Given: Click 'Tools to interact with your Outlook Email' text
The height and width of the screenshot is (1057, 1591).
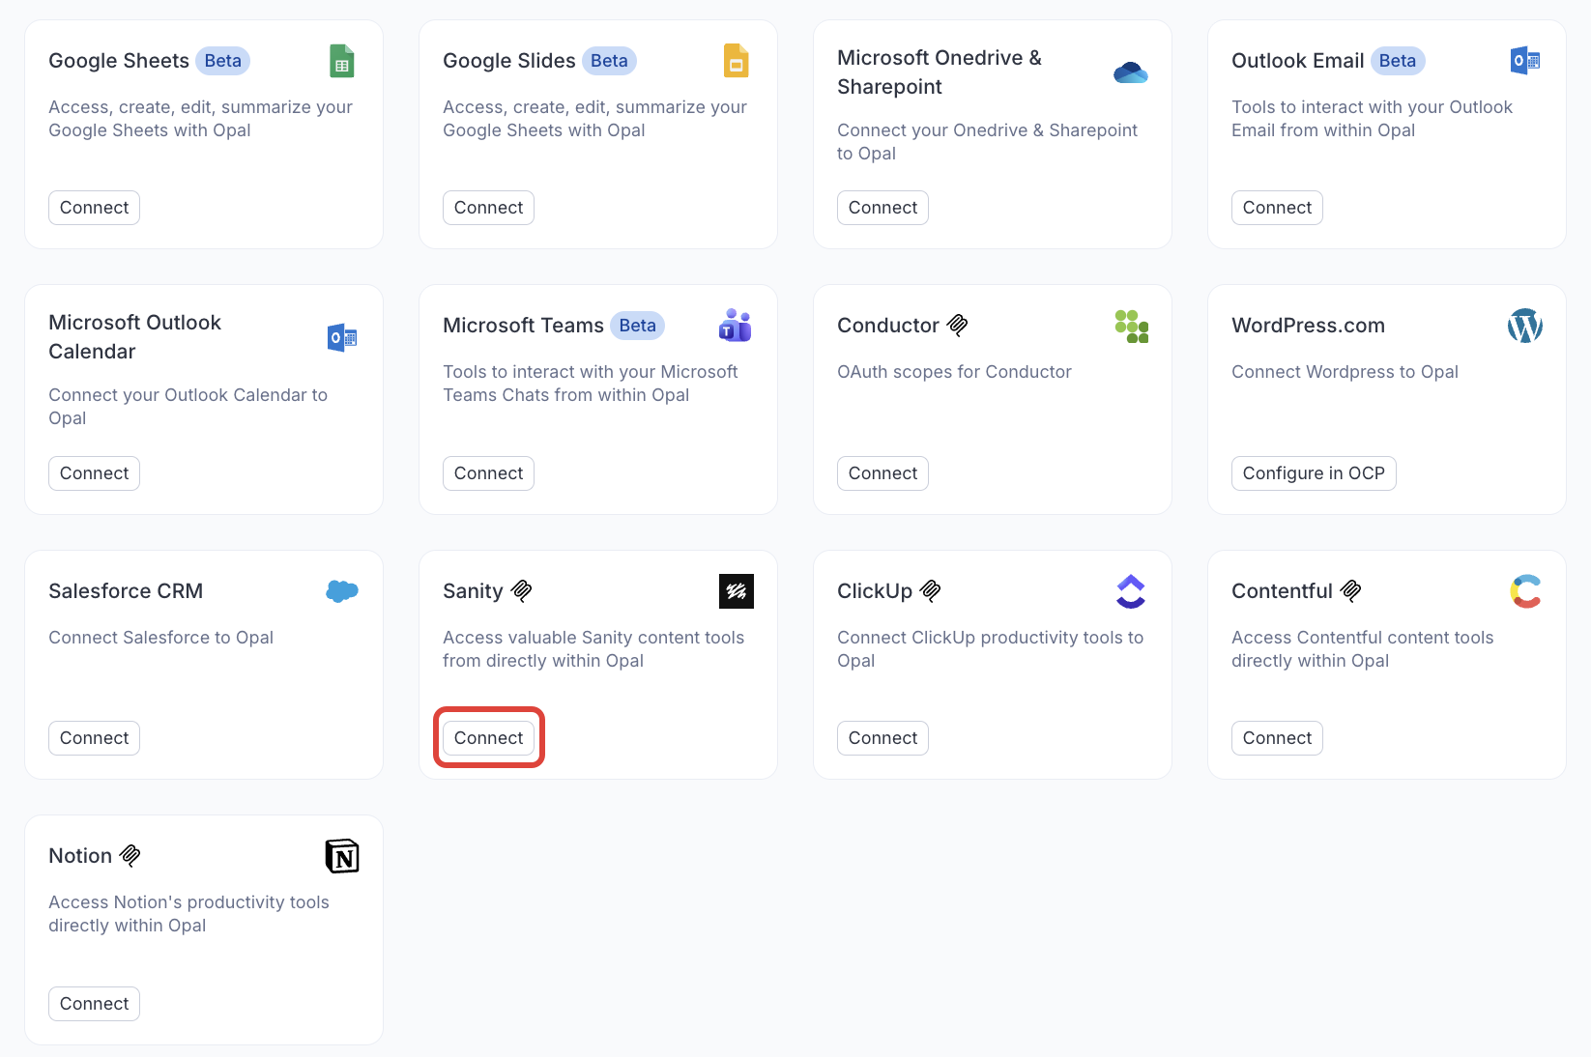Looking at the screenshot, I should (1372, 119).
